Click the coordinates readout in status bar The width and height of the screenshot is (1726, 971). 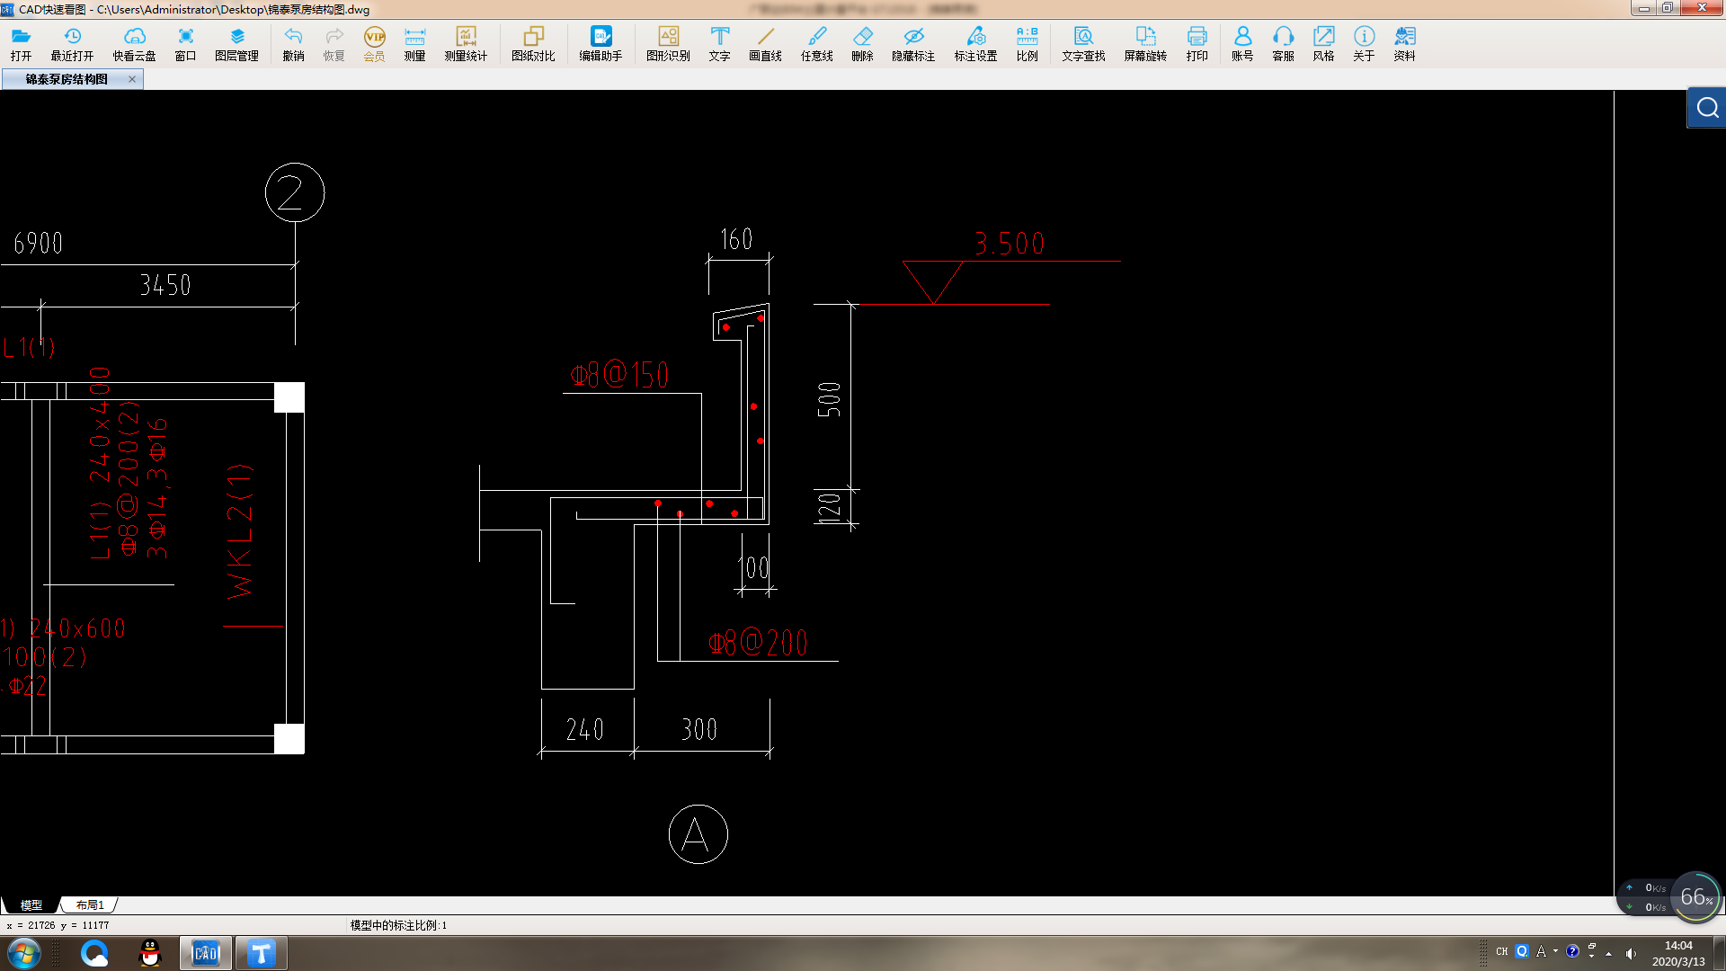58,925
